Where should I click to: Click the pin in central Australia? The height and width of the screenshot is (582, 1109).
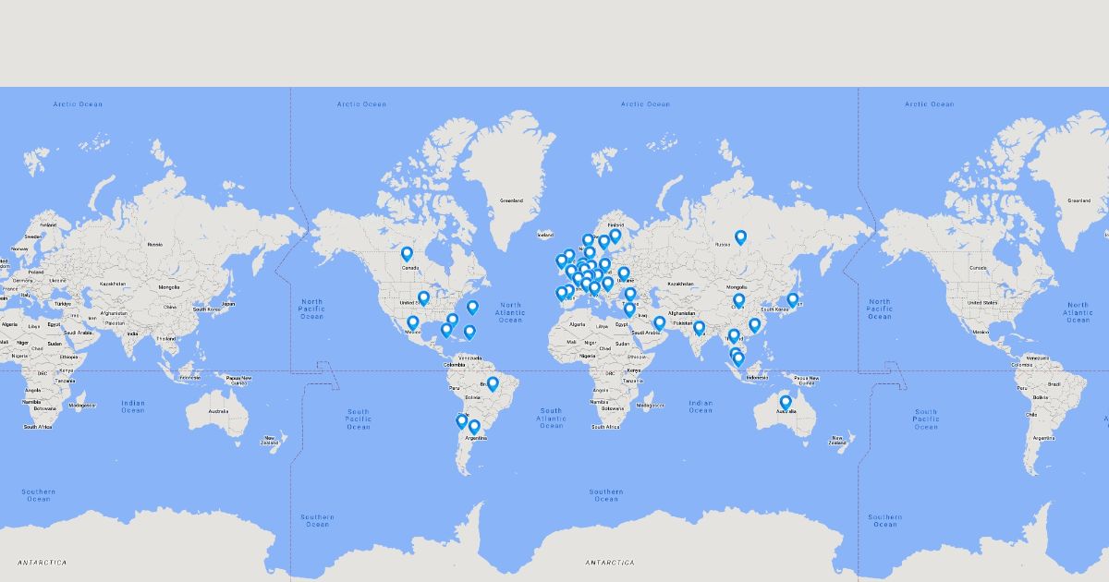[x=786, y=403]
